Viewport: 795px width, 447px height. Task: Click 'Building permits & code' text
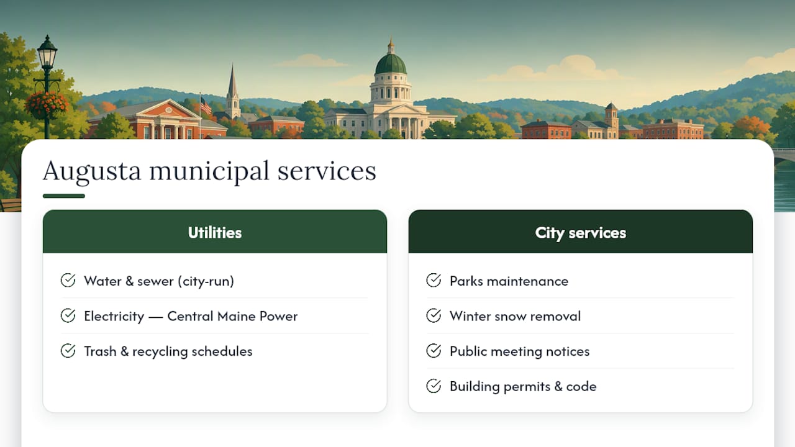click(x=523, y=386)
